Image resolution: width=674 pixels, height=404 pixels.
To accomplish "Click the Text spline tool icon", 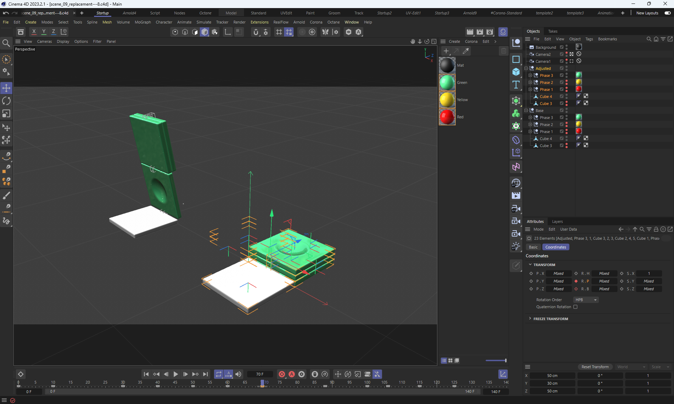I will [516, 85].
